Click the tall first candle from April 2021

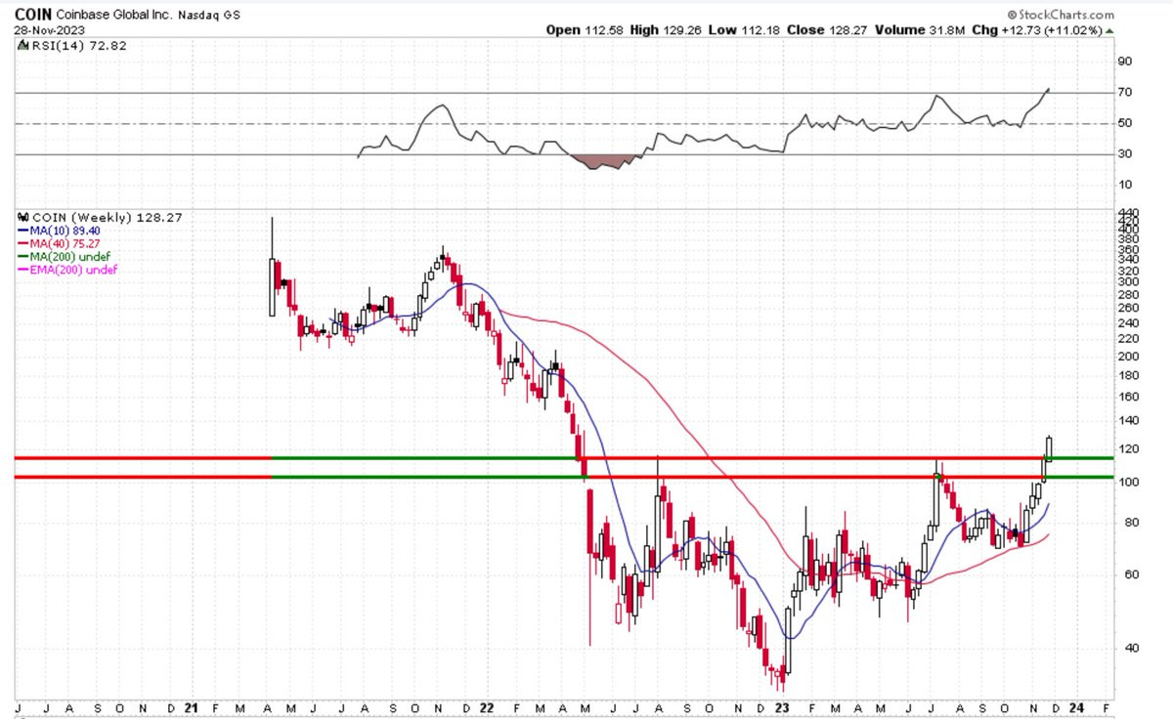point(272,267)
